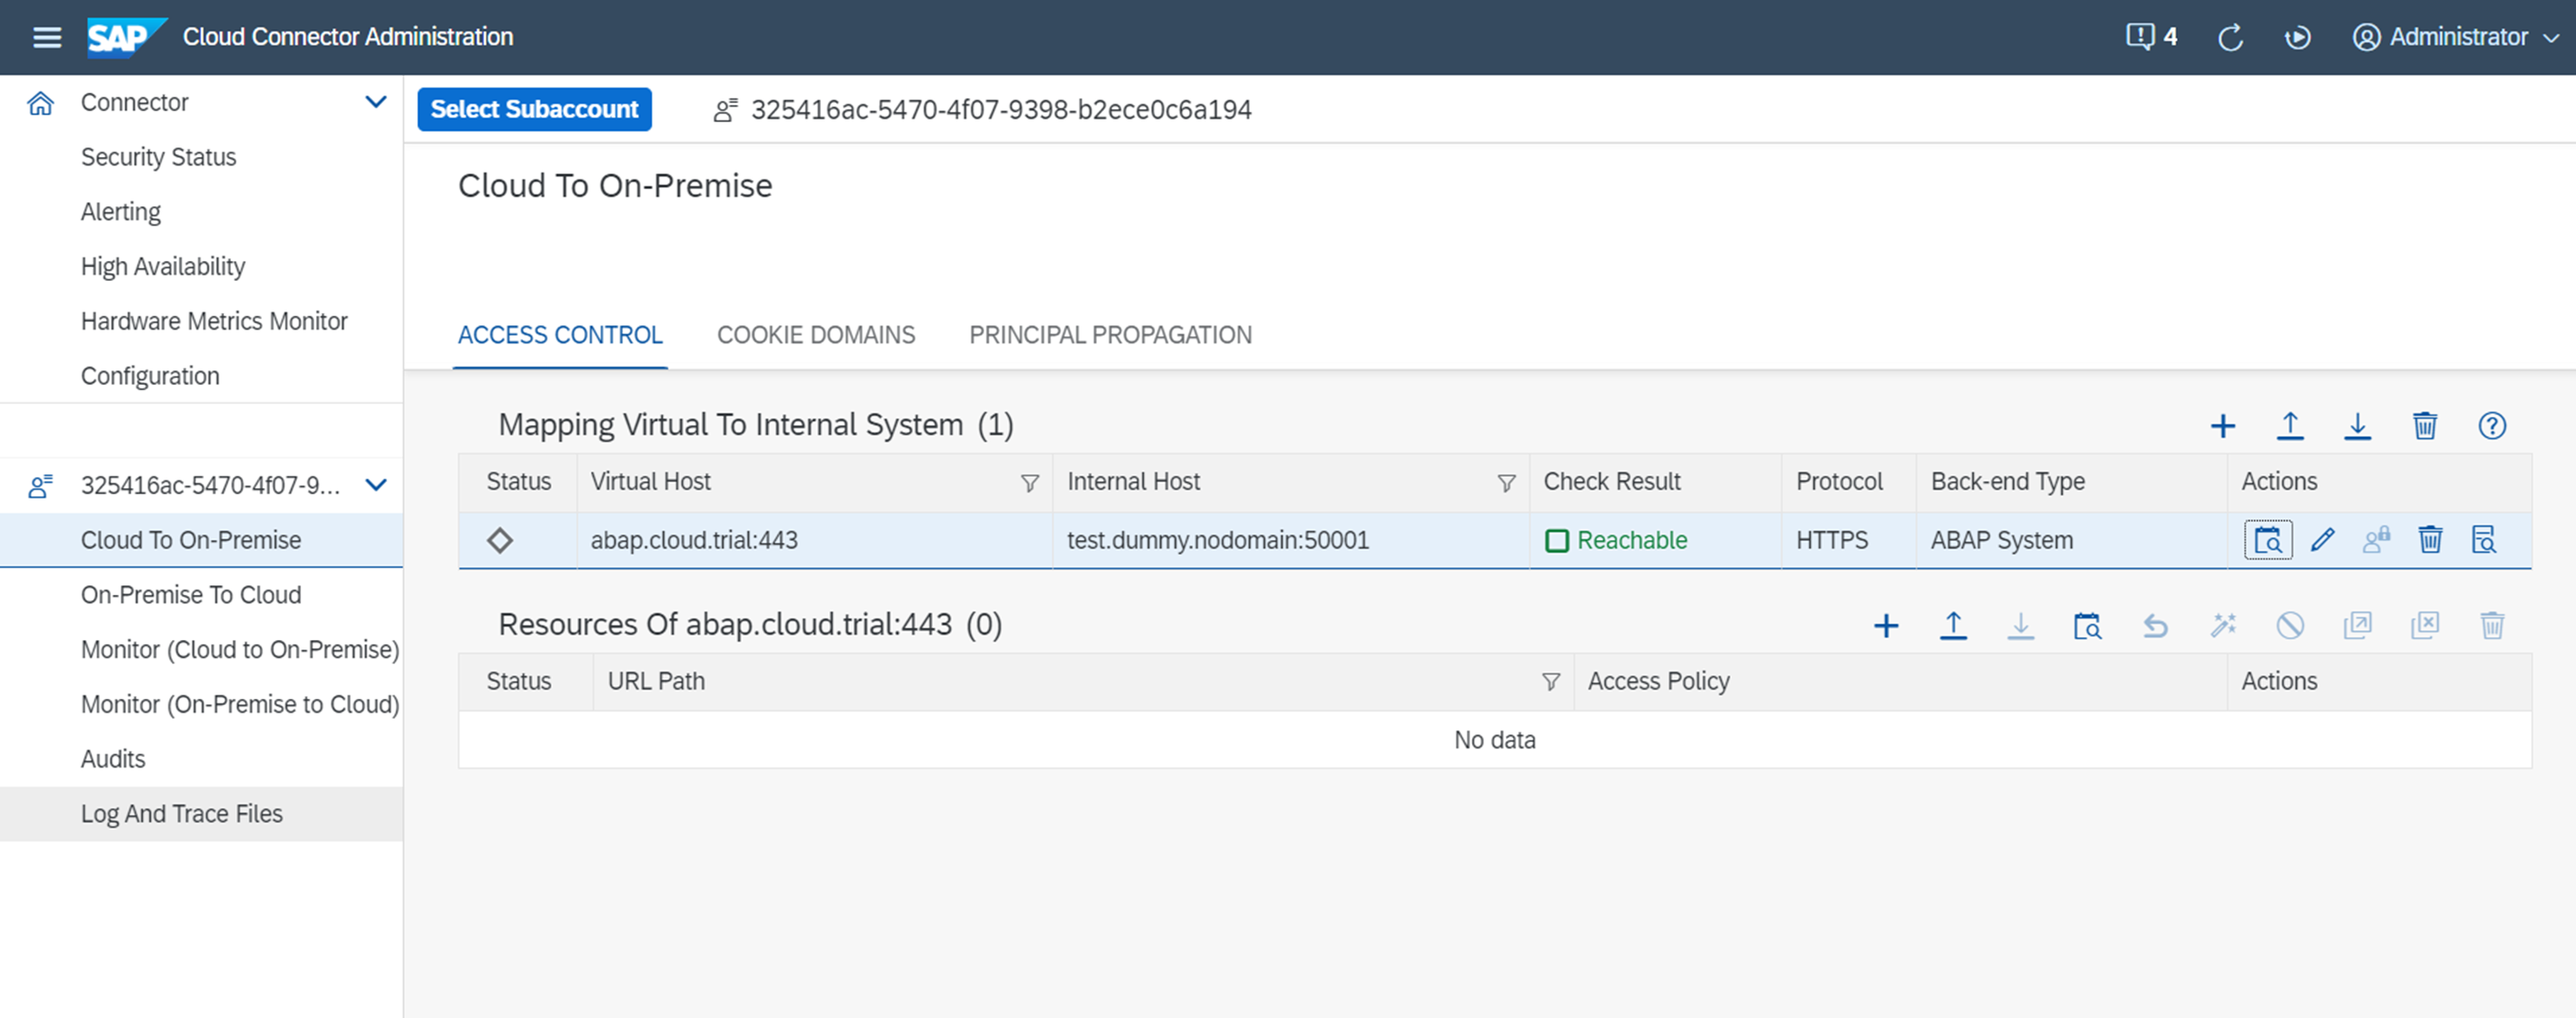Click the refresh icon in the header
This screenshot has width=2576, height=1018.
[2230, 38]
